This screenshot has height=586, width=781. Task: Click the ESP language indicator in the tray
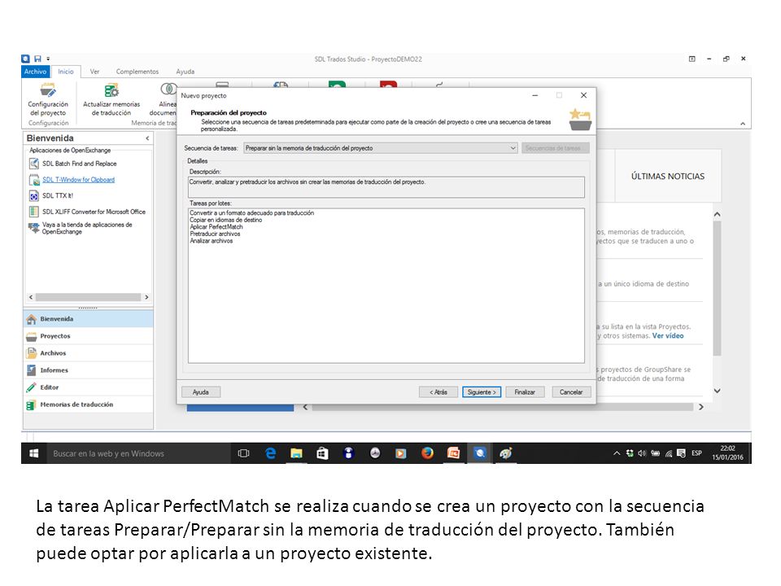pyautogui.click(x=696, y=453)
